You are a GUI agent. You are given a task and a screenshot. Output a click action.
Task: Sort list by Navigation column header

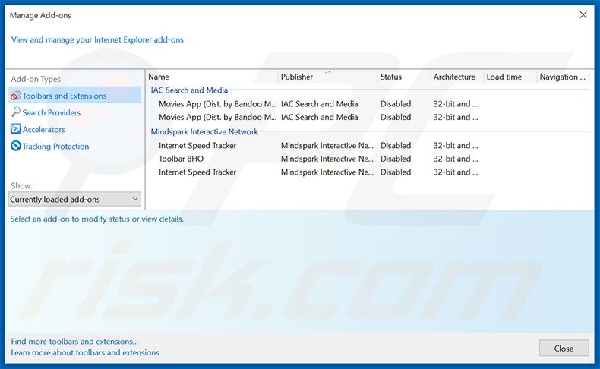[564, 77]
